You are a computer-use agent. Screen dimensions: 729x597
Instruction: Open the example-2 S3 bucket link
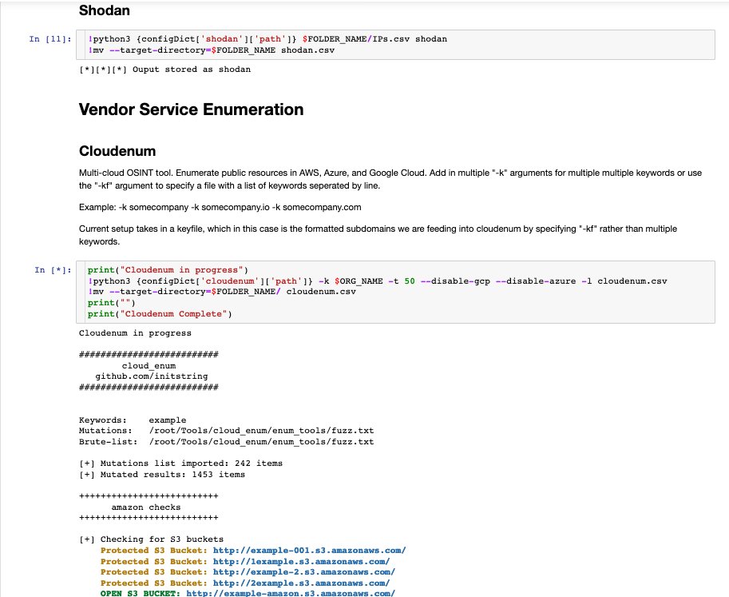304,572
